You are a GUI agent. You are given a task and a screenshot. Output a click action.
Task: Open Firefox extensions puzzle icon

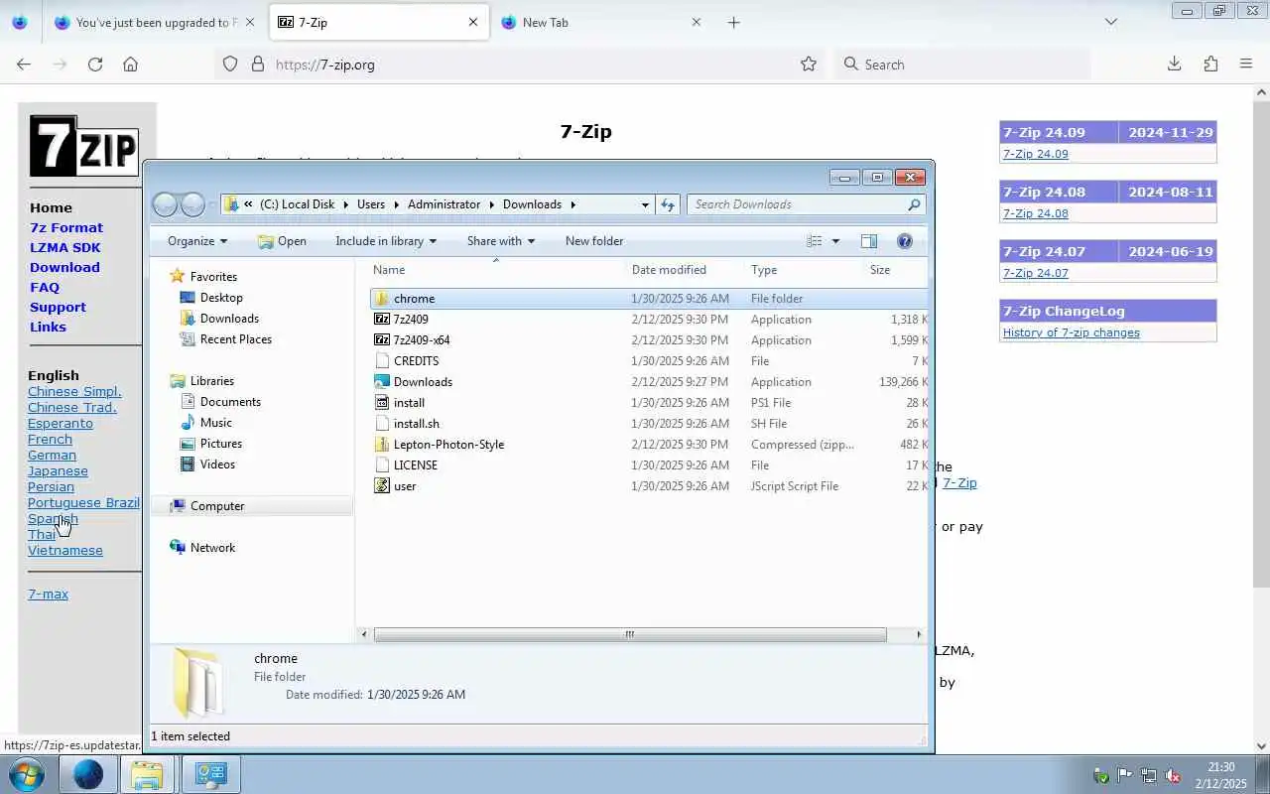1210,64
